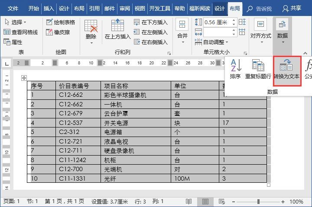Open Table Tools Design (设计) tab
The image size is (312, 207).
click(219, 9)
